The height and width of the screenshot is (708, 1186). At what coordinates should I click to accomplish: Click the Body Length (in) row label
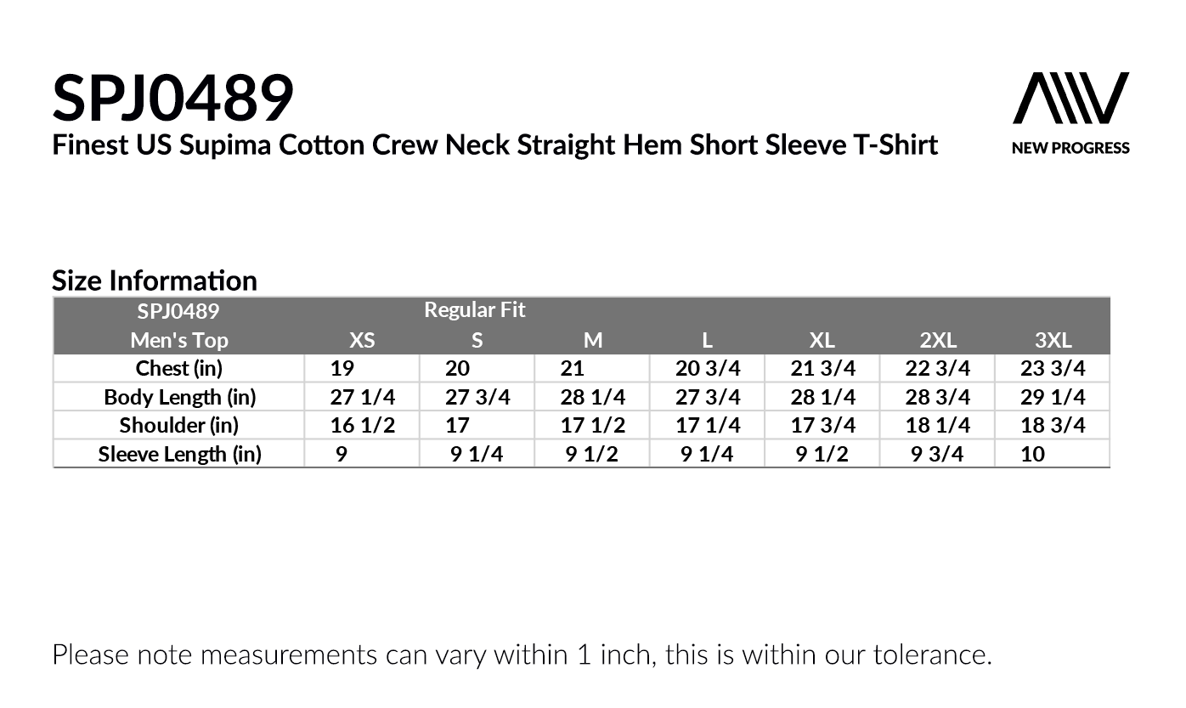(179, 397)
